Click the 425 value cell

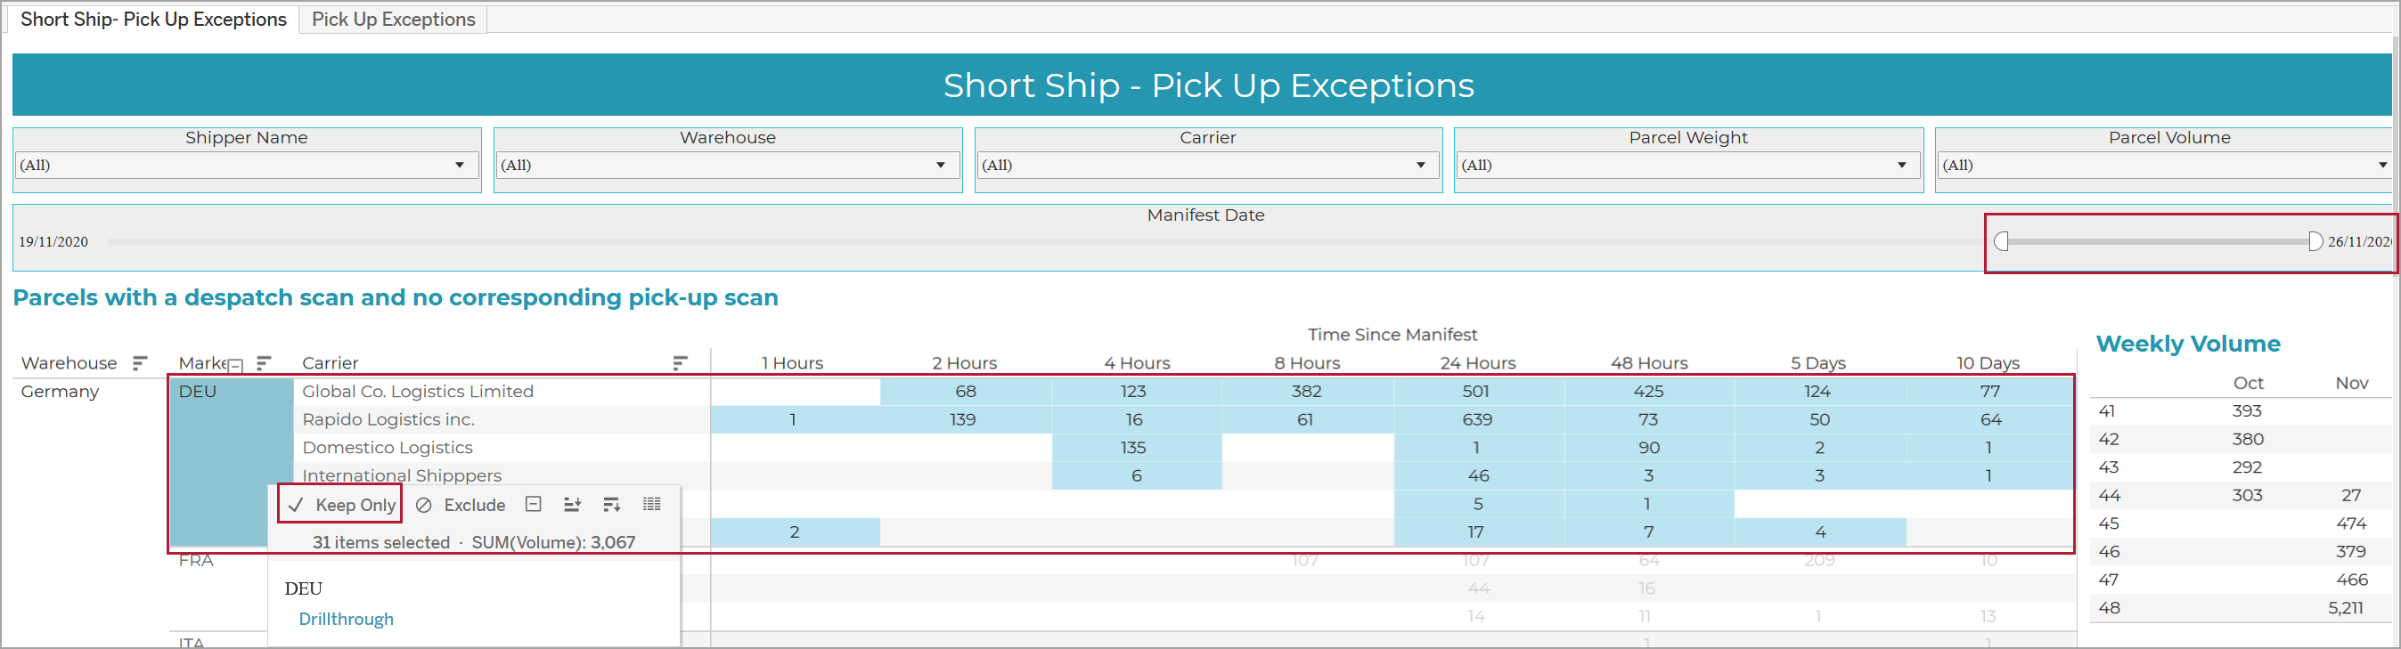1648,391
